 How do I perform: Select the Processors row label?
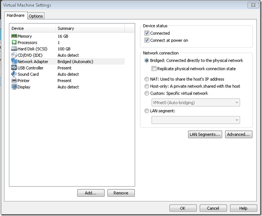pos(27,42)
